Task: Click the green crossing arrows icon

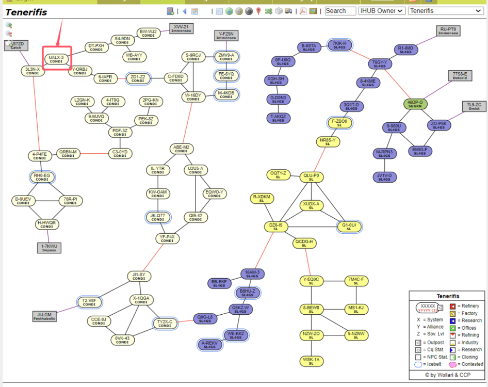Action: coord(268,11)
